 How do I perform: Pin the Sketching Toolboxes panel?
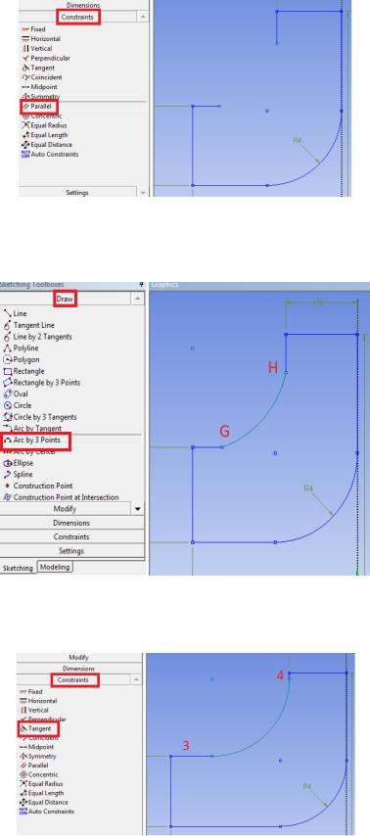(x=141, y=285)
